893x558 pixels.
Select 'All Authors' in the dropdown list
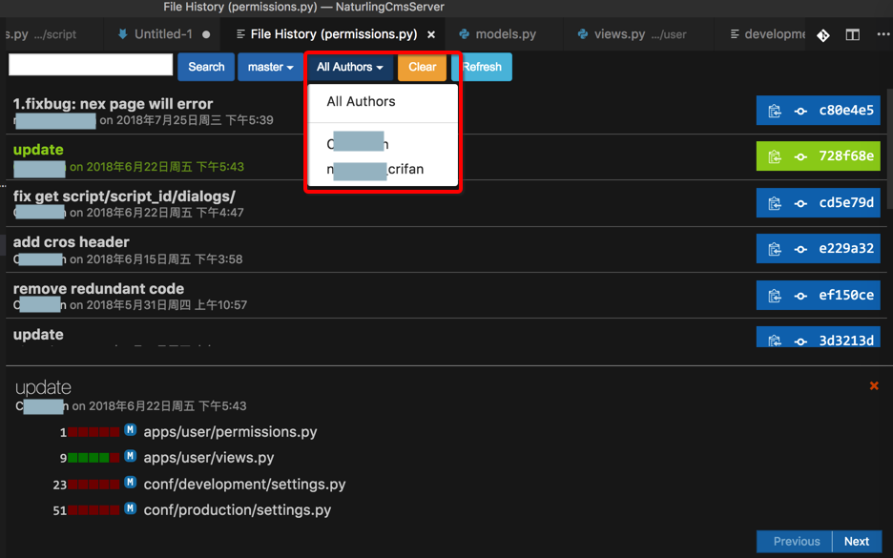coord(361,101)
